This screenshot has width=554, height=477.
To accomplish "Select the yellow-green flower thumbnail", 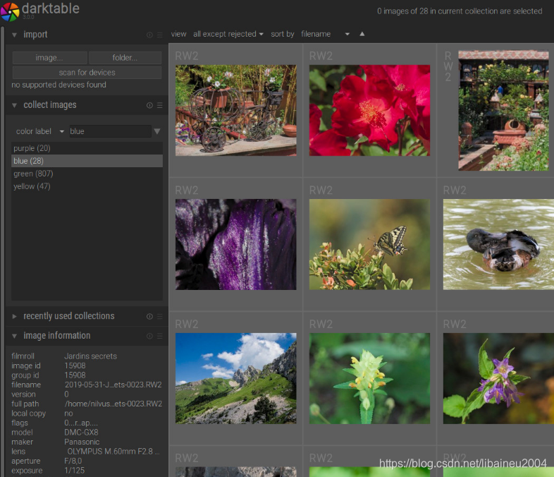I will click(x=369, y=378).
